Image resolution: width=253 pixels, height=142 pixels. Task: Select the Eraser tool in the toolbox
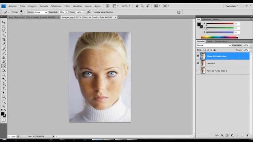4,66
